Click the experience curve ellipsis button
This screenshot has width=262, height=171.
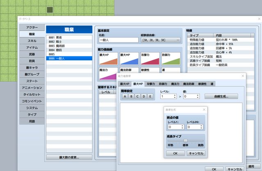[x=178, y=40]
